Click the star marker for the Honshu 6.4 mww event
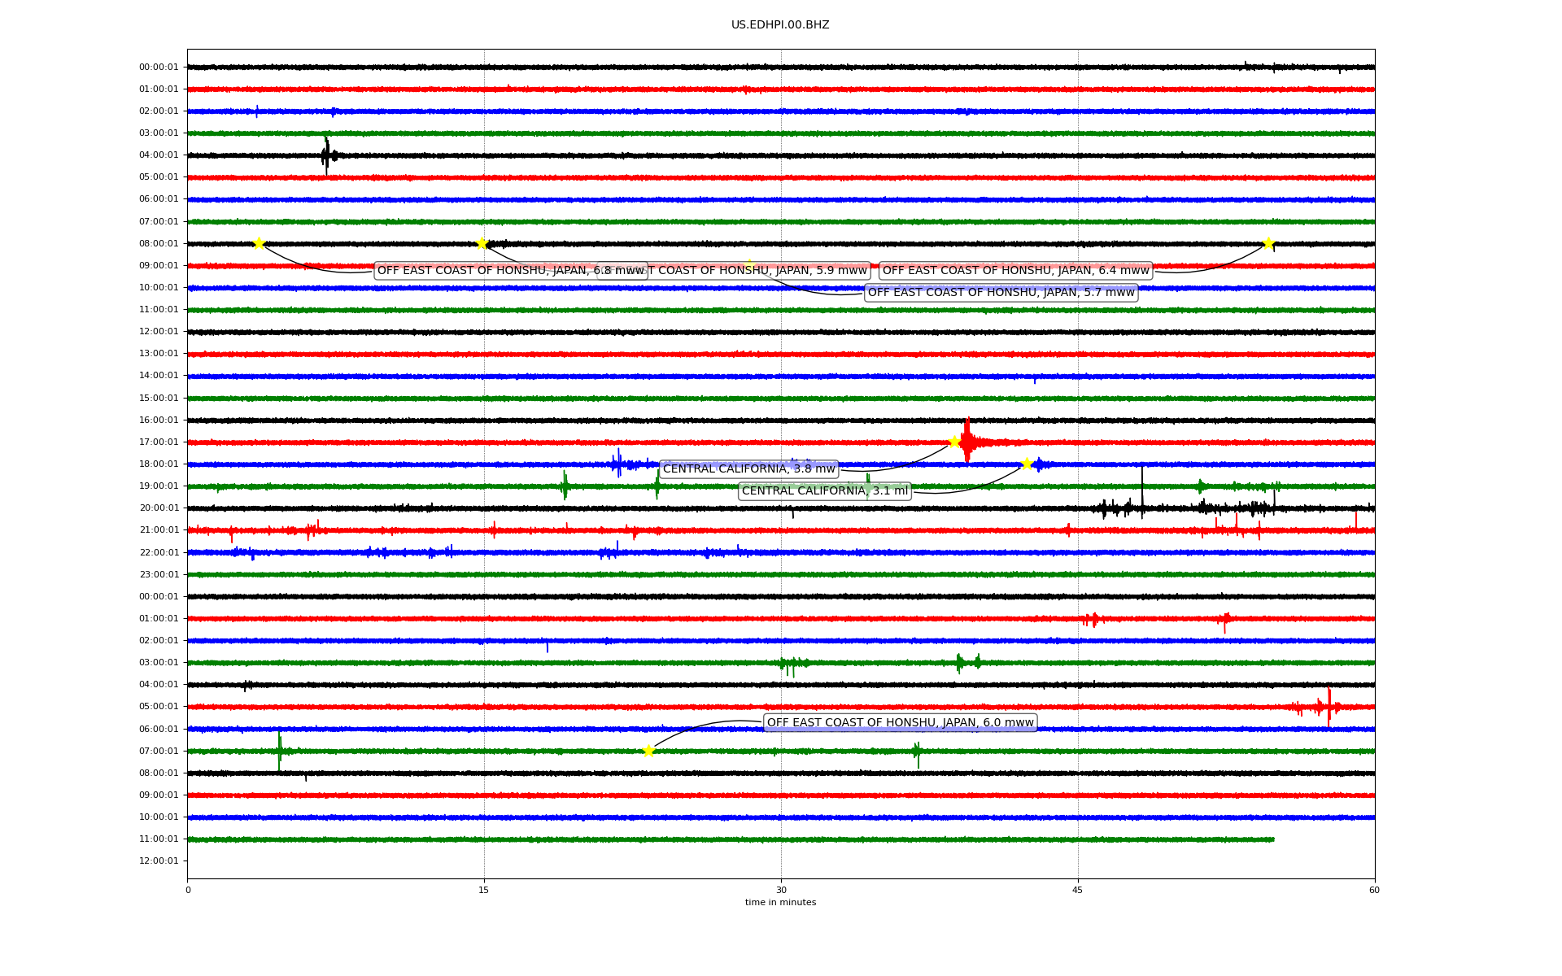 [x=1268, y=243]
